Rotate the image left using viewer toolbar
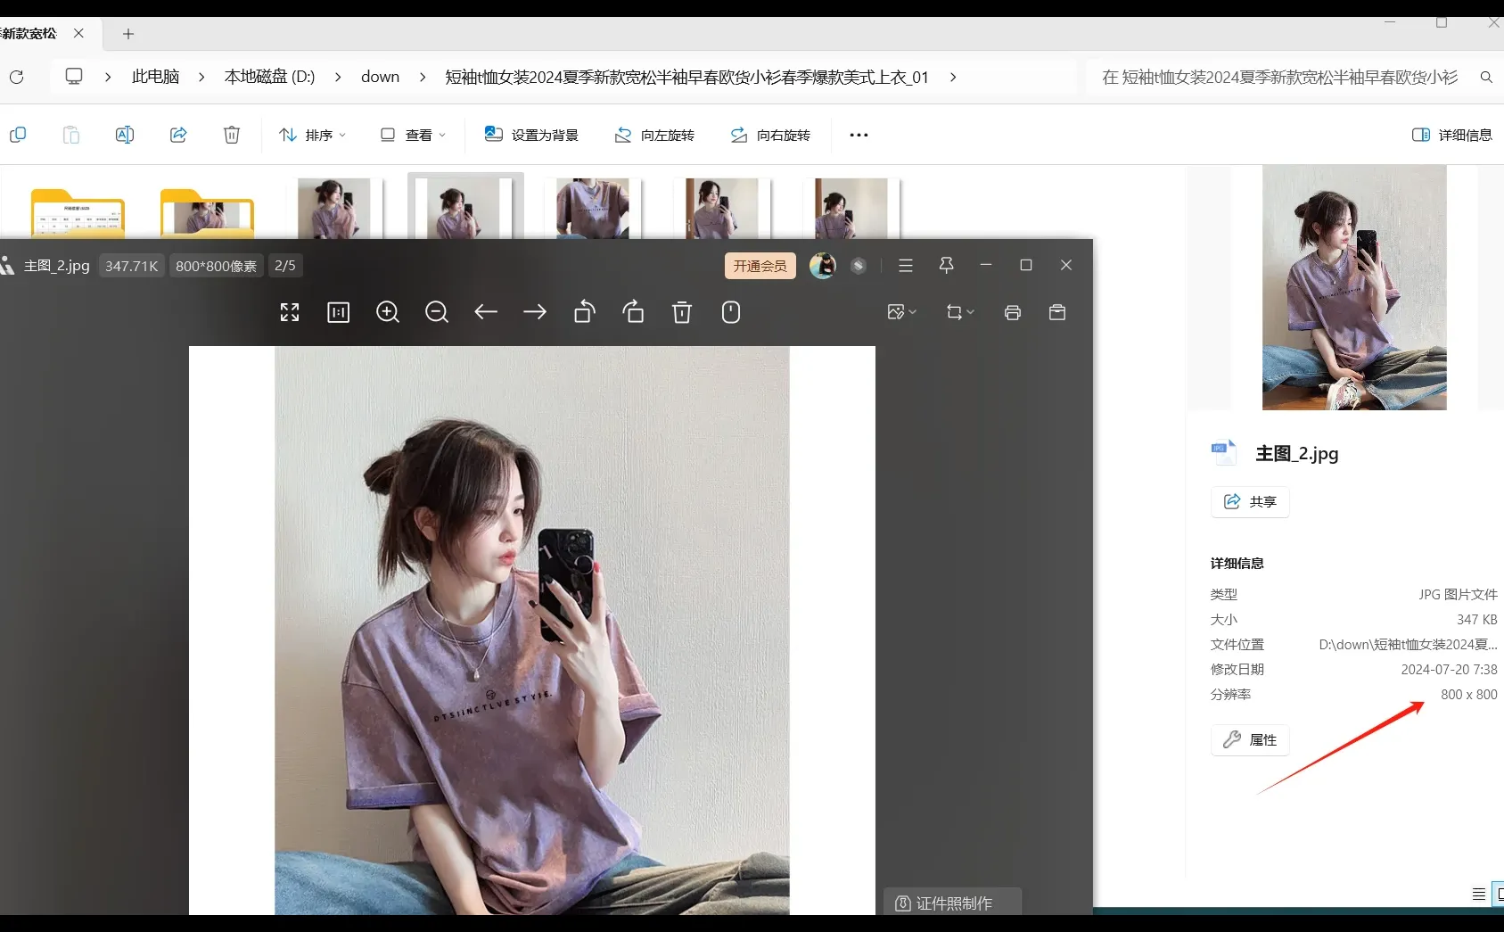Image resolution: width=1504 pixels, height=932 pixels. (584, 312)
